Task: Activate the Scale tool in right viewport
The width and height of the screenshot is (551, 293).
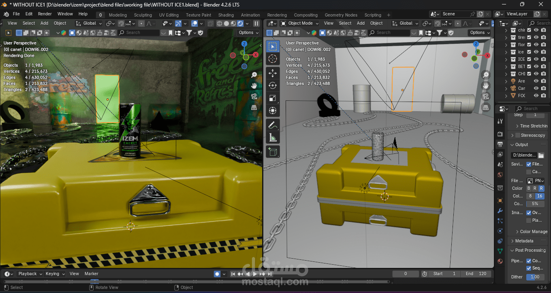Action: (x=273, y=98)
